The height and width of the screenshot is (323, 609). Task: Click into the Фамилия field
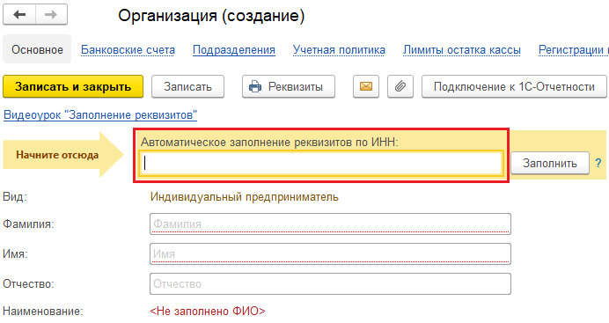(330, 224)
